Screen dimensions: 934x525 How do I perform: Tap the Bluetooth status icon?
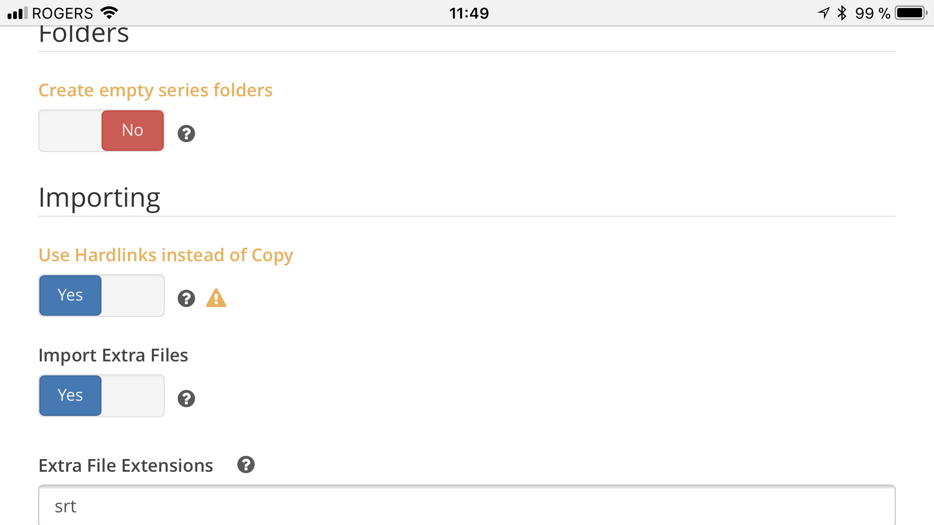click(842, 13)
